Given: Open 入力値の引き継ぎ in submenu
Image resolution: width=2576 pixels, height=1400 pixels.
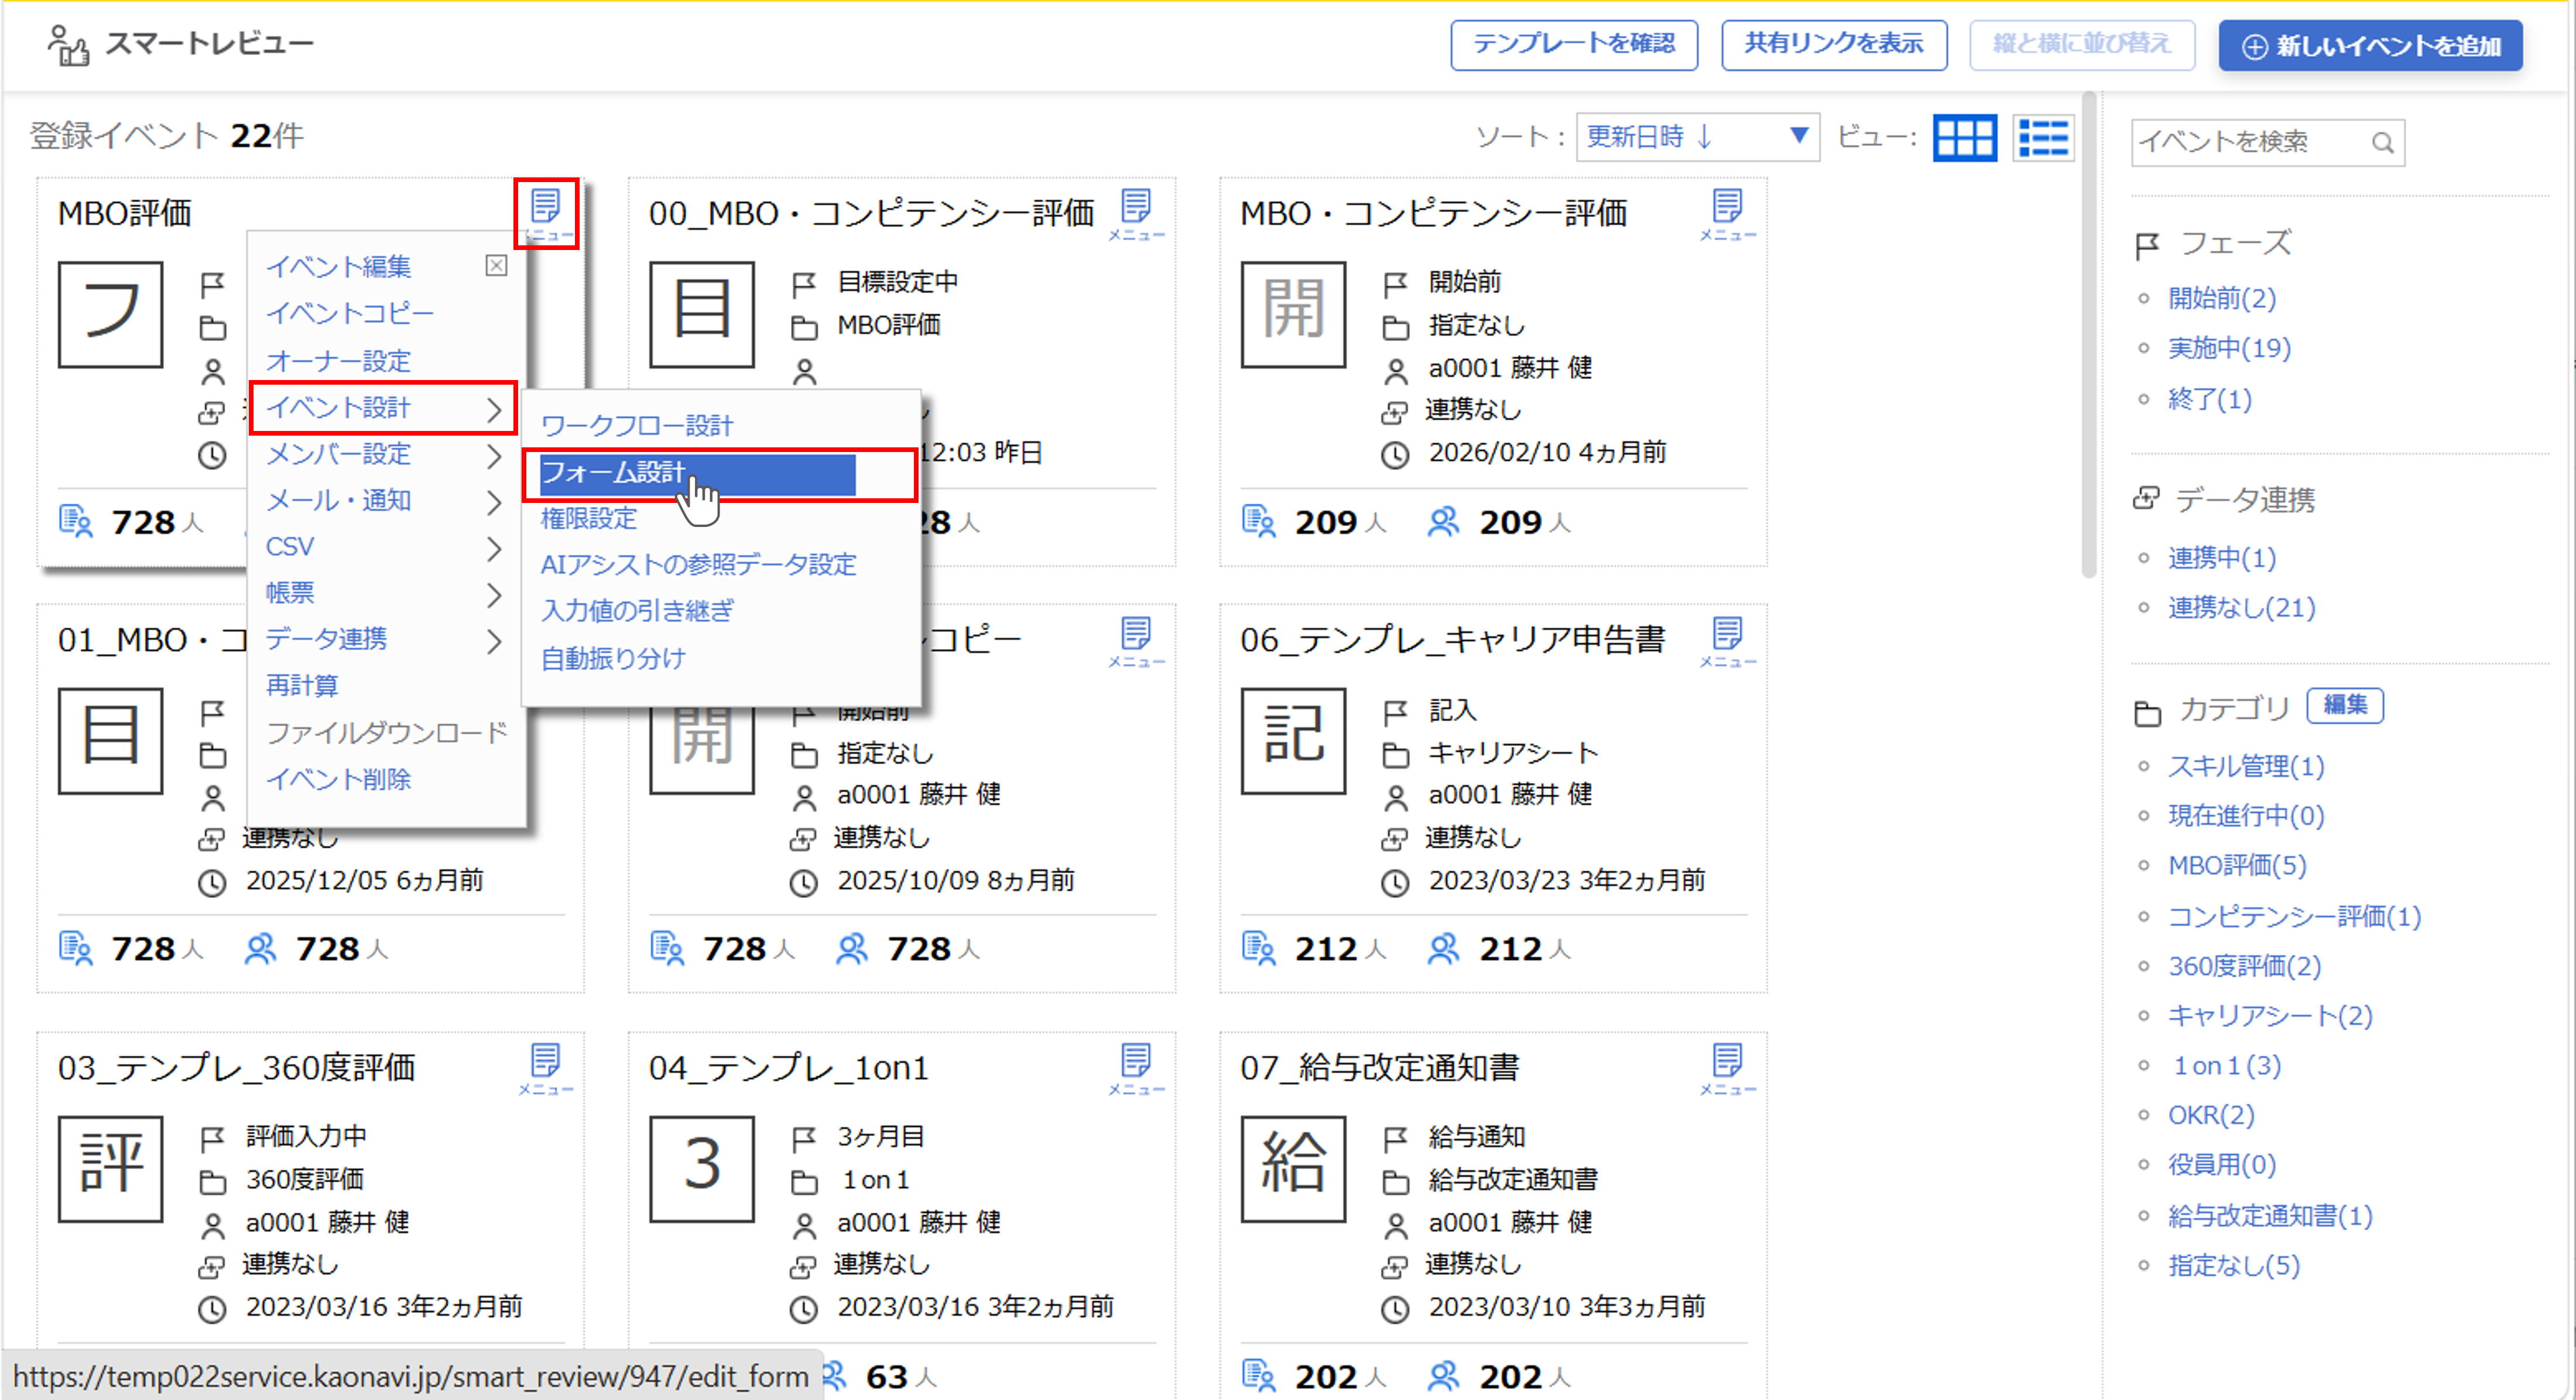Looking at the screenshot, I should (x=637, y=610).
